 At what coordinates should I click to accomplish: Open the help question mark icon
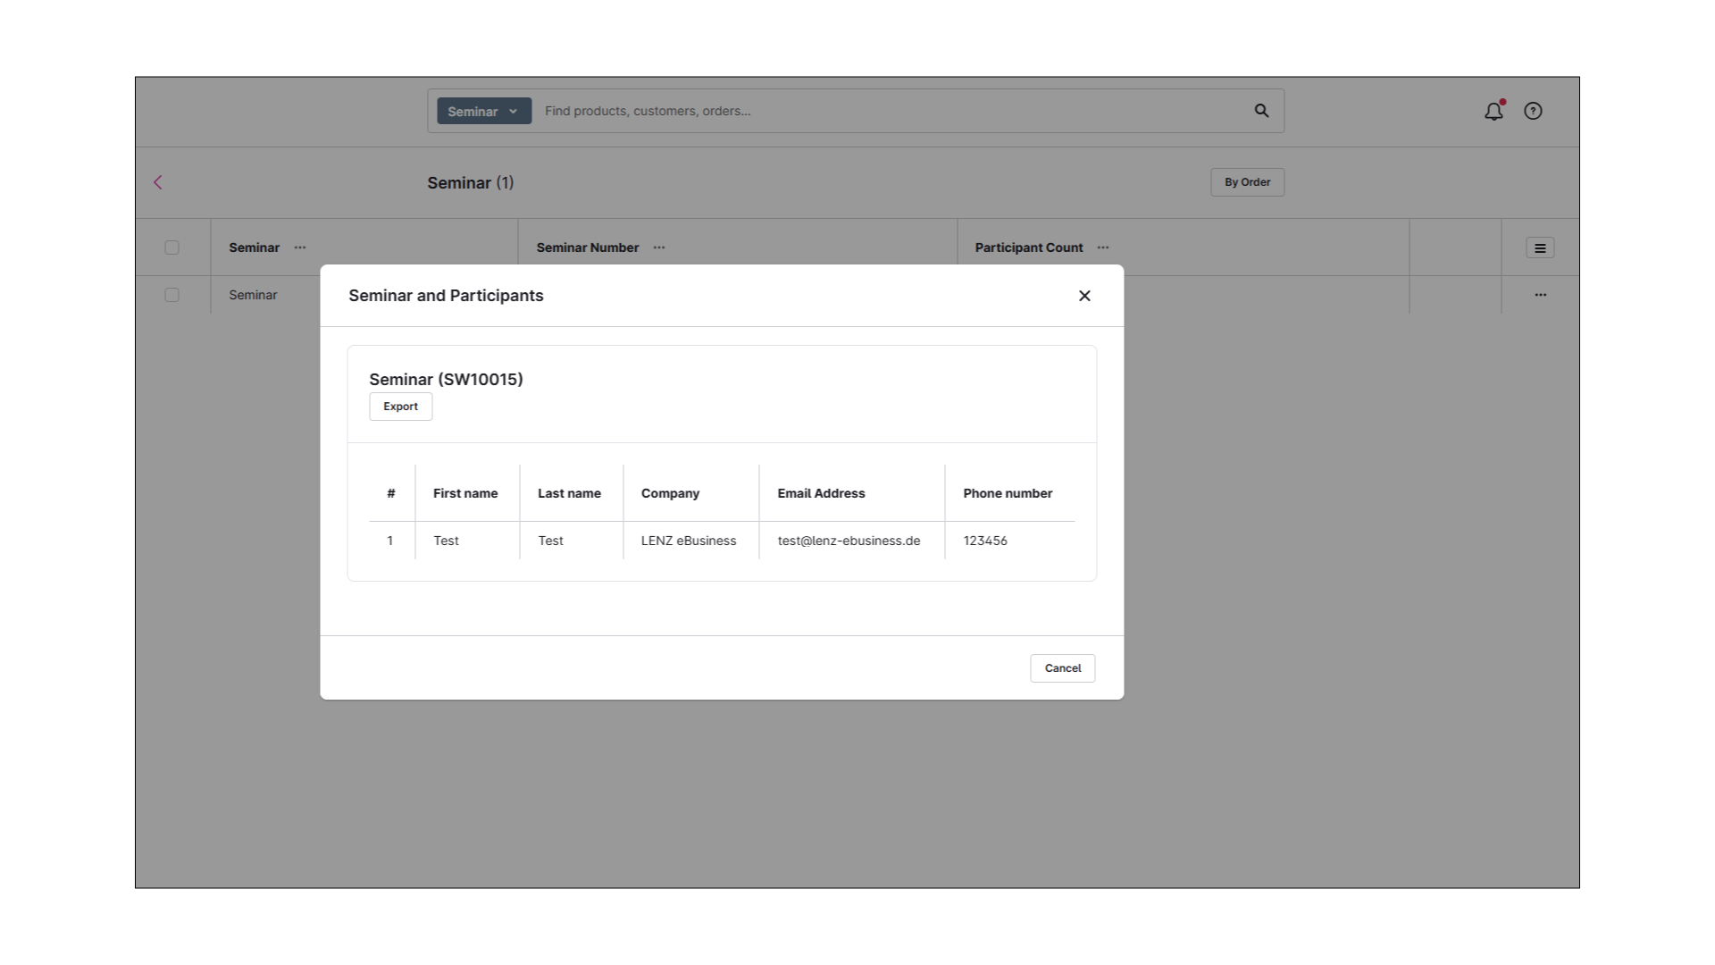[x=1533, y=111]
